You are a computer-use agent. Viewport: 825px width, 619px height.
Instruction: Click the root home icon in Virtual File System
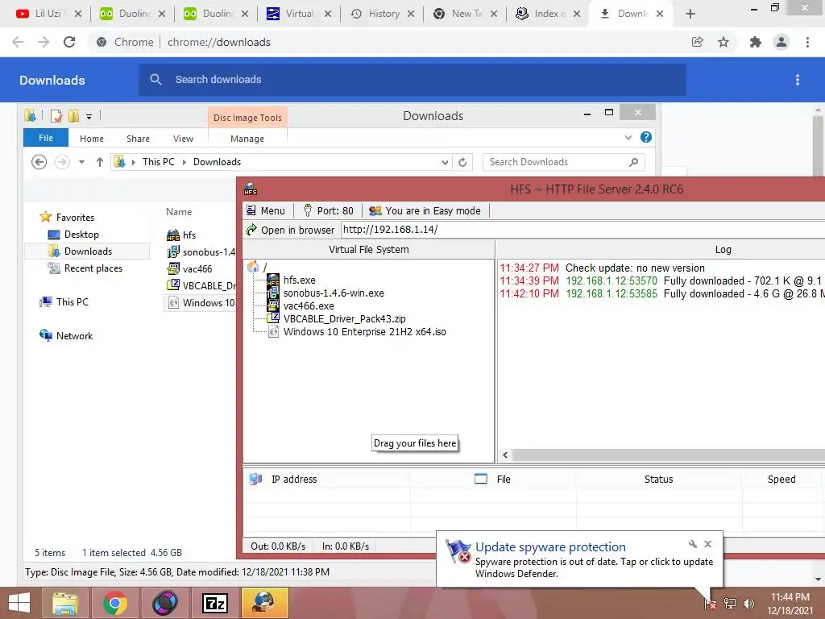[x=253, y=267]
